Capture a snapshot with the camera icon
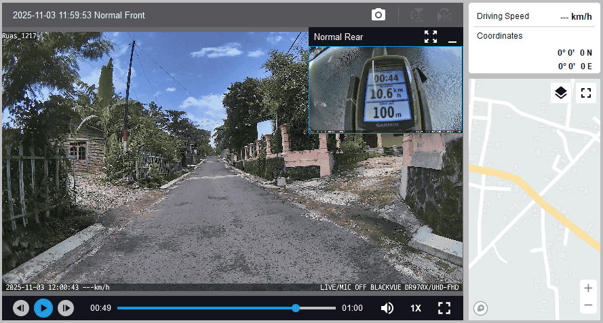This screenshot has width=603, height=323. tap(378, 15)
